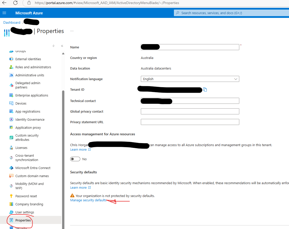The width and height of the screenshot is (289, 229).
Task: Select the Licenses sidebar item
Action: (22, 148)
